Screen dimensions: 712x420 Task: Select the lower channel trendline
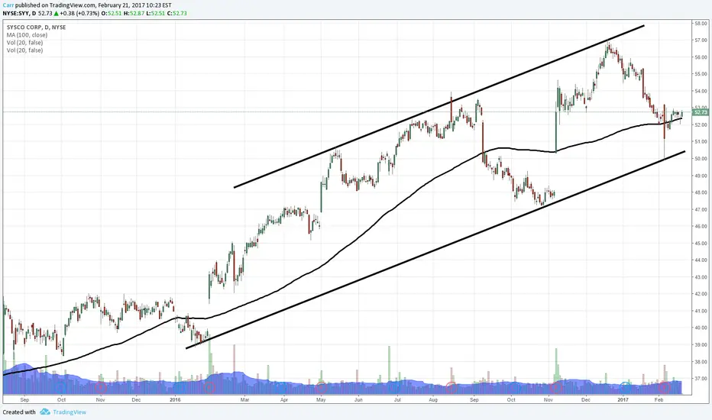click(x=435, y=250)
